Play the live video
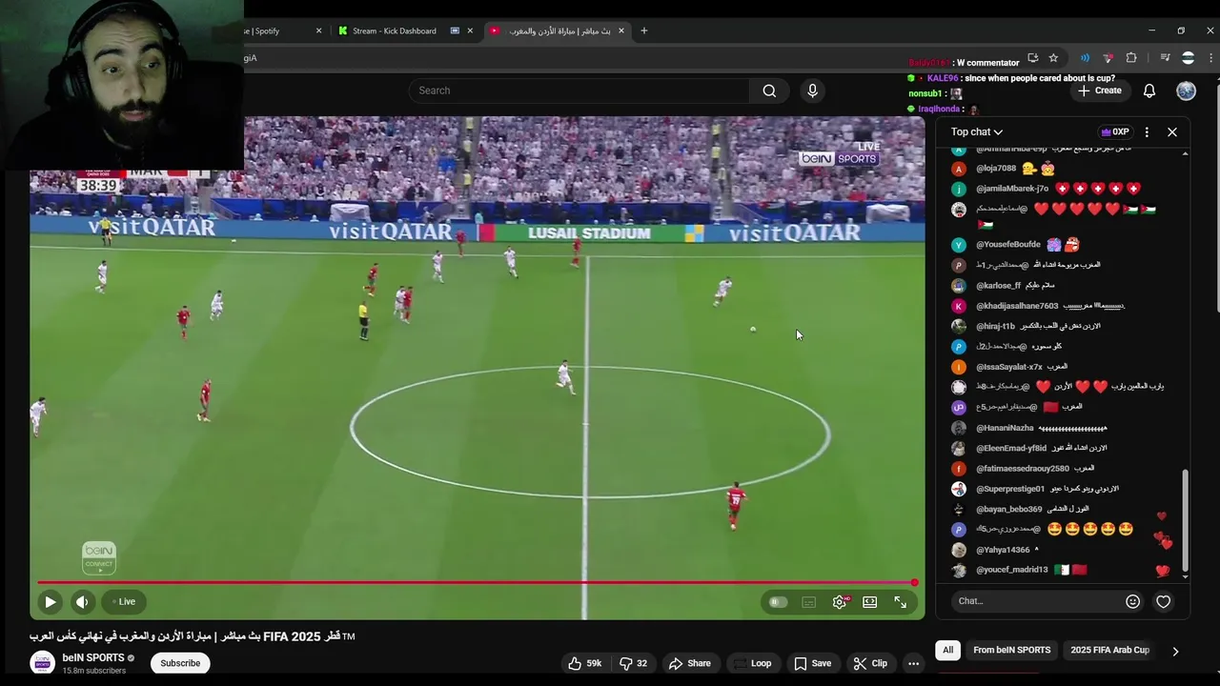The image size is (1220, 686). point(51,601)
